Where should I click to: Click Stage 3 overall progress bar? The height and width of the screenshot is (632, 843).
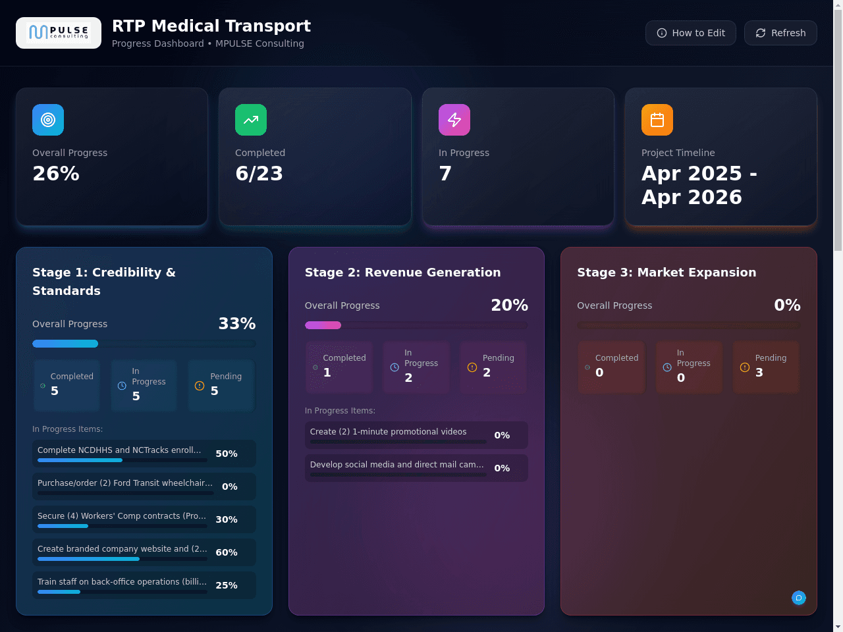point(689,325)
